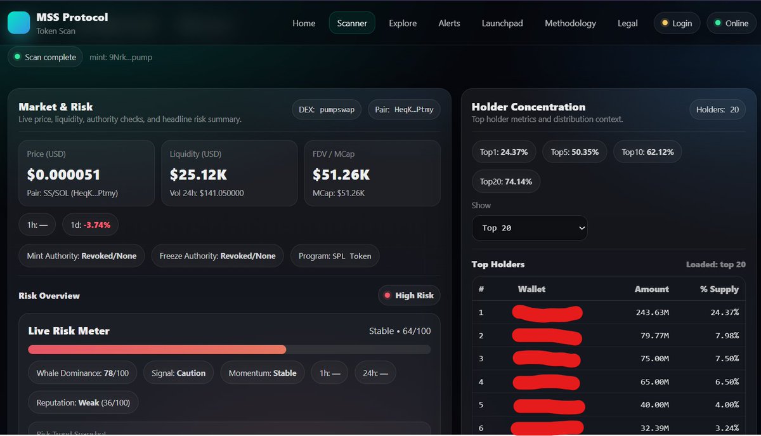Click the FDV $51.26K value
761x436 pixels.
coord(341,175)
